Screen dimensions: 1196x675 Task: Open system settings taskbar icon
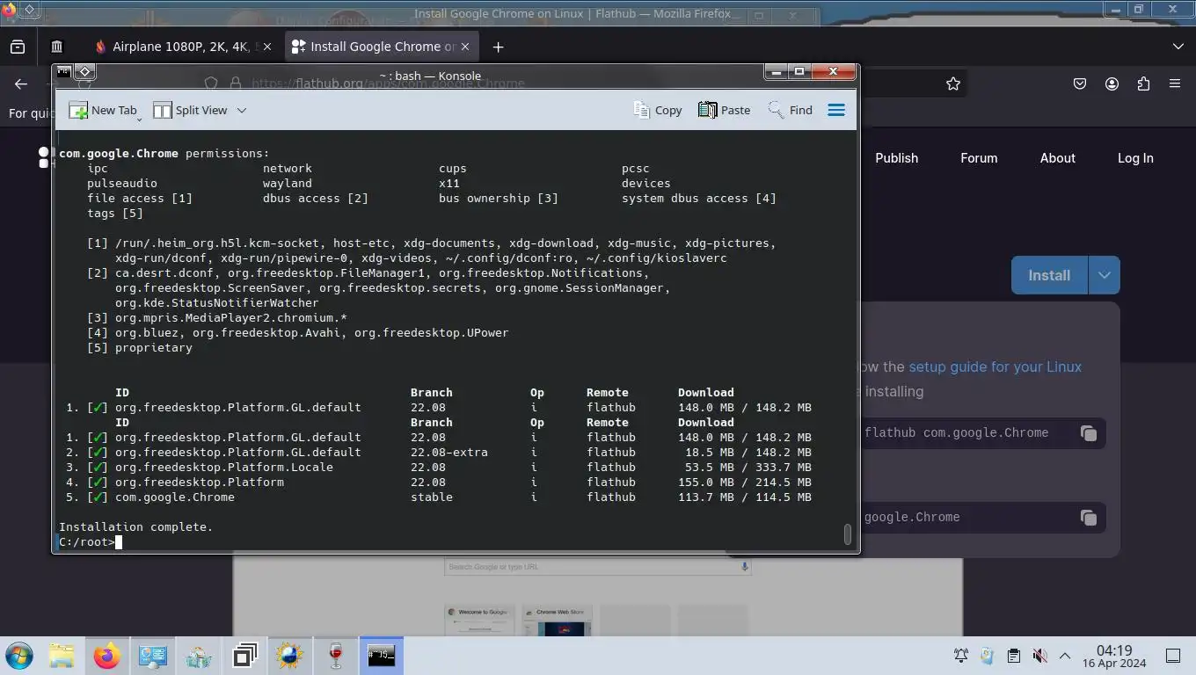153,656
